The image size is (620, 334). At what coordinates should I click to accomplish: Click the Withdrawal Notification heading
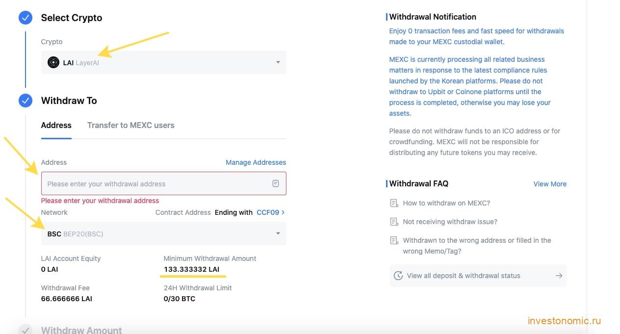click(433, 17)
